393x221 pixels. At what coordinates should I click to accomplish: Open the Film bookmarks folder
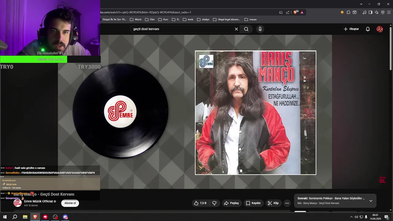(x=150, y=19)
